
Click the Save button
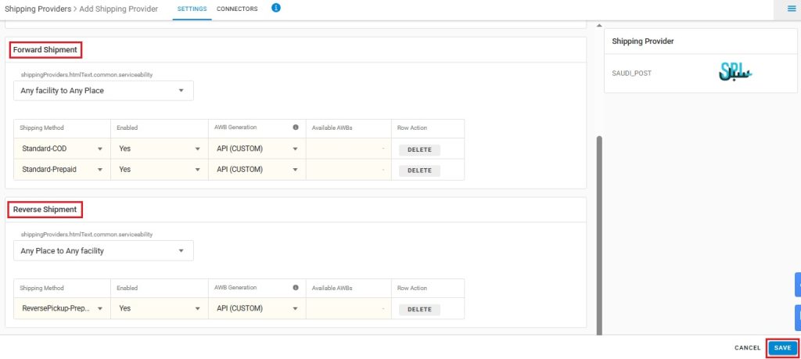point(782,348)
